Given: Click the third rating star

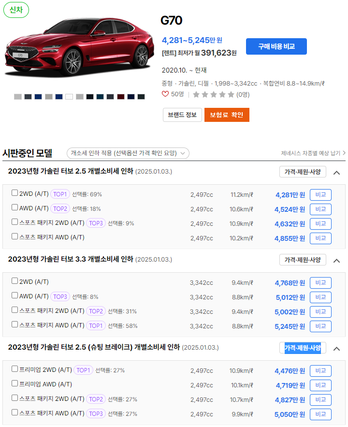Looking at the screenshot, I should (x=214, y=94).
